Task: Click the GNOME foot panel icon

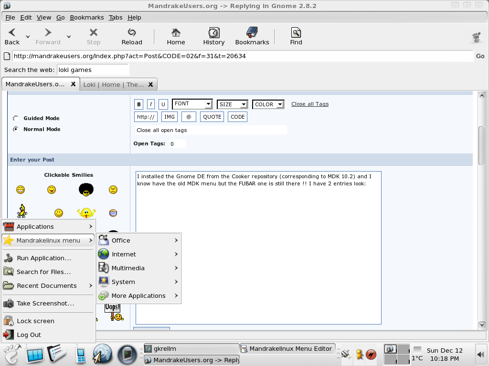Action: 12,354
